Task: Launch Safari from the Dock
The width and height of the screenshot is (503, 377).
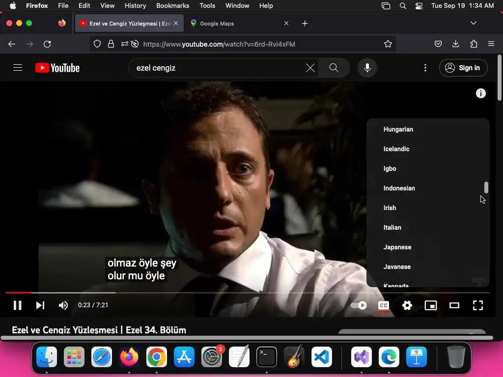Action: (x=102, y=357)
